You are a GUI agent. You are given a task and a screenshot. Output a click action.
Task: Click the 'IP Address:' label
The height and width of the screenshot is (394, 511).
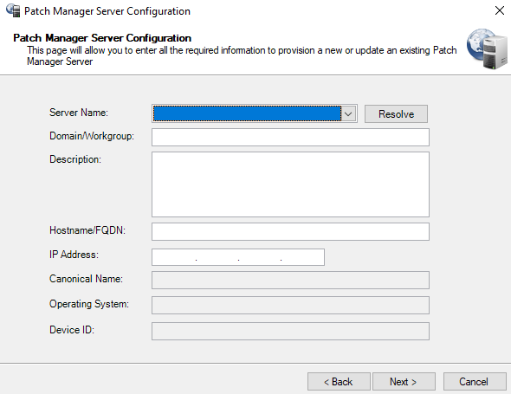[74, 255]
